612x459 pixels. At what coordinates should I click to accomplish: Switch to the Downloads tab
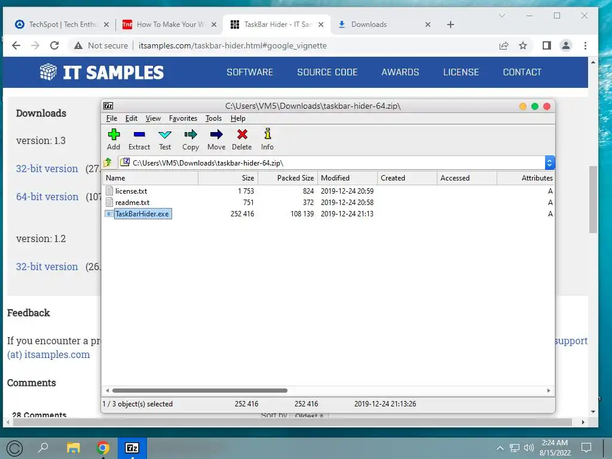click(x=384, y=25)
